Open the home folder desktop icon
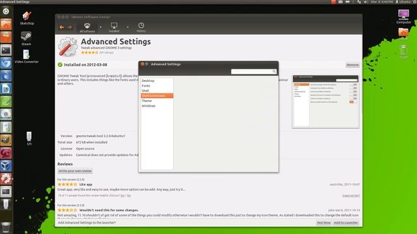This screenshot has width=417, height=234. tap(403, 34)
